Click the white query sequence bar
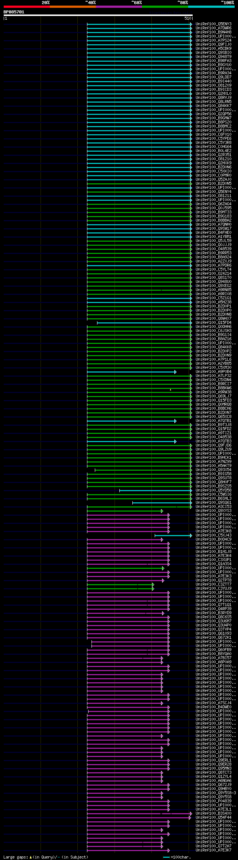 point(98,15)
